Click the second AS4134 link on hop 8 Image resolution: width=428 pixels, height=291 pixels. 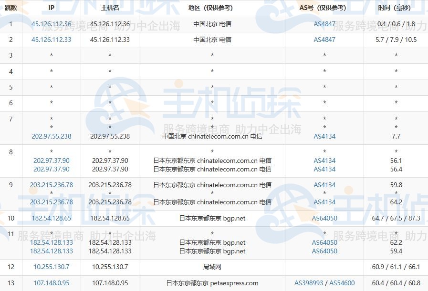tap(324, 169)
